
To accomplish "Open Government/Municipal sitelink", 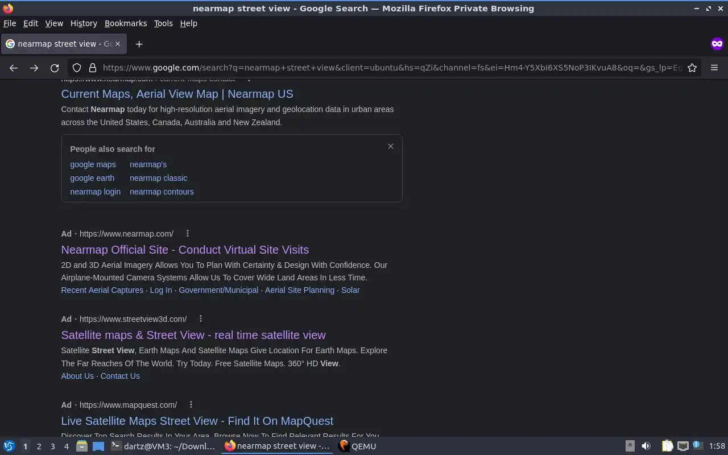I will 218,290.
